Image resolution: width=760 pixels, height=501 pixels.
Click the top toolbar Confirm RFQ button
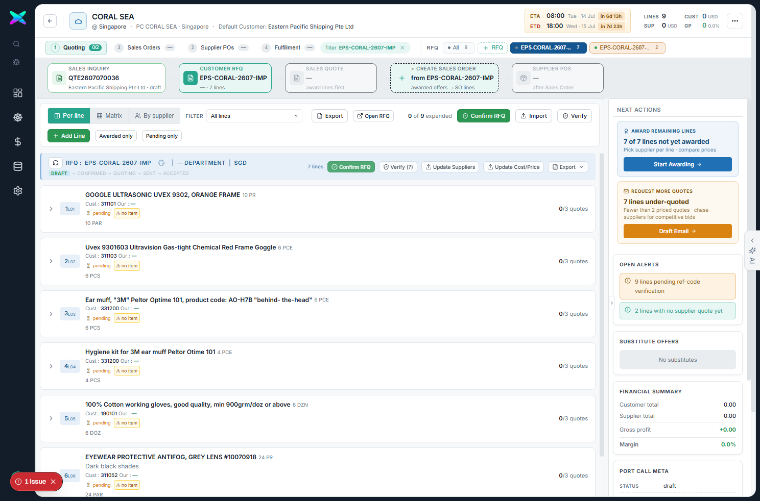pos(484,116)
